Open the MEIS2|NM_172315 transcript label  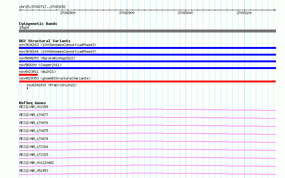[34, 155]
